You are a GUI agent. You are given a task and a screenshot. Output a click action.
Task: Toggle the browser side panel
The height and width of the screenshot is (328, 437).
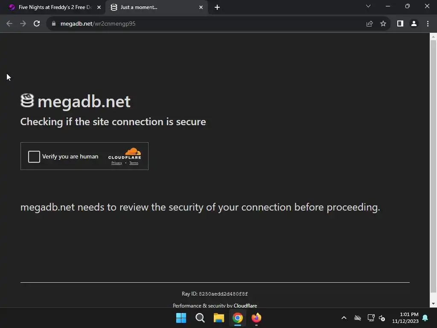pyautogui.click(x=400, y=24)
